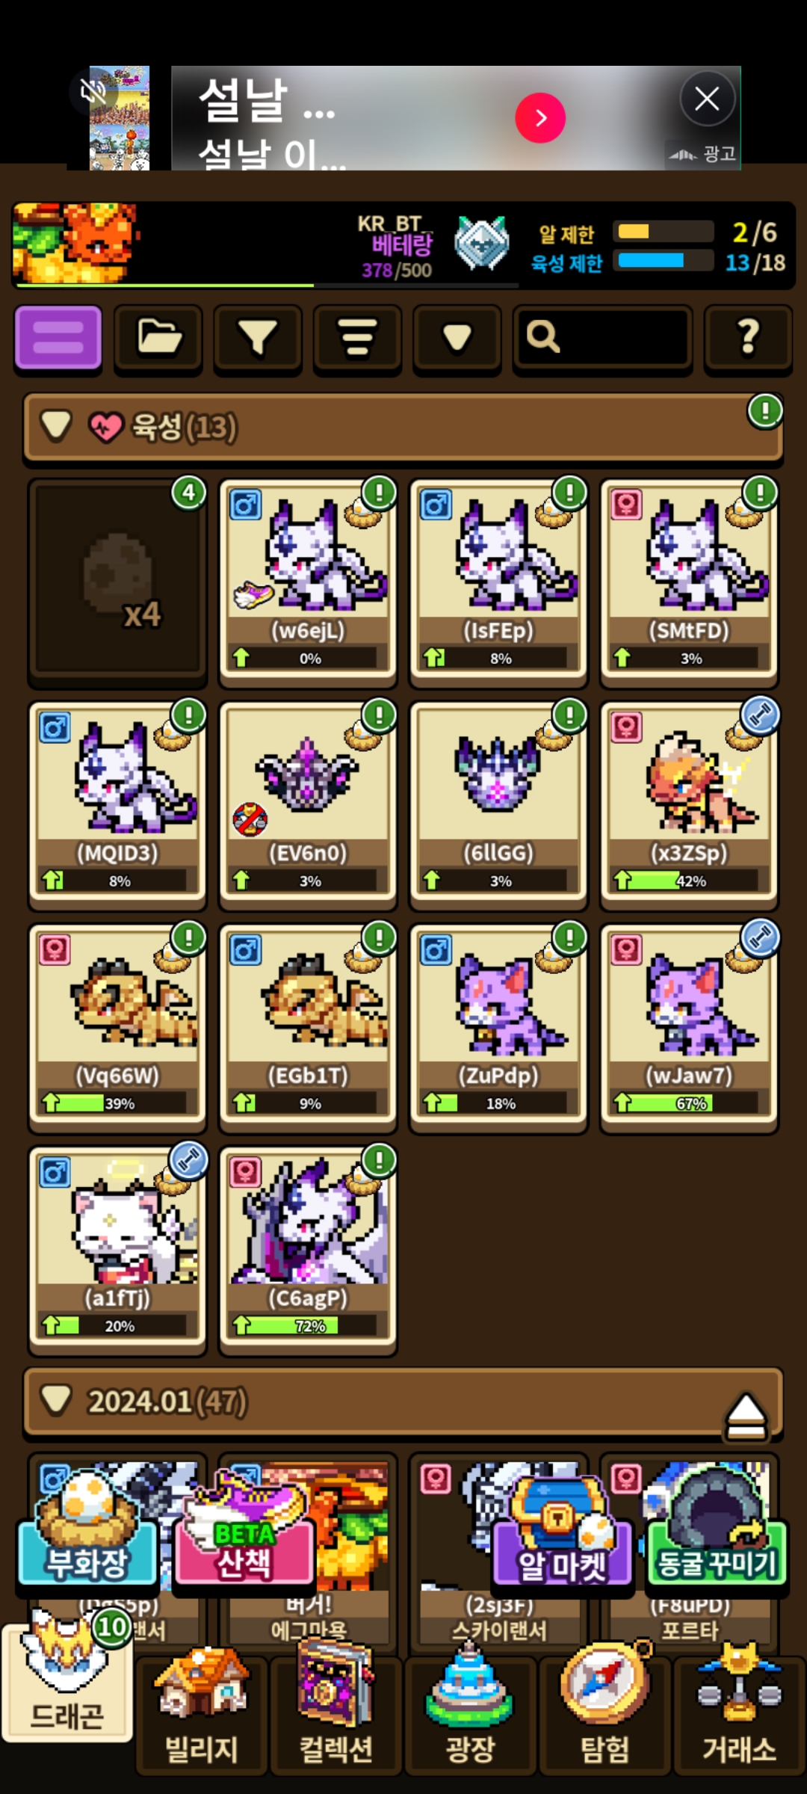
Task: Open the 동굴 꾸미기 cave decorate icon
Action: (717, 1529)
